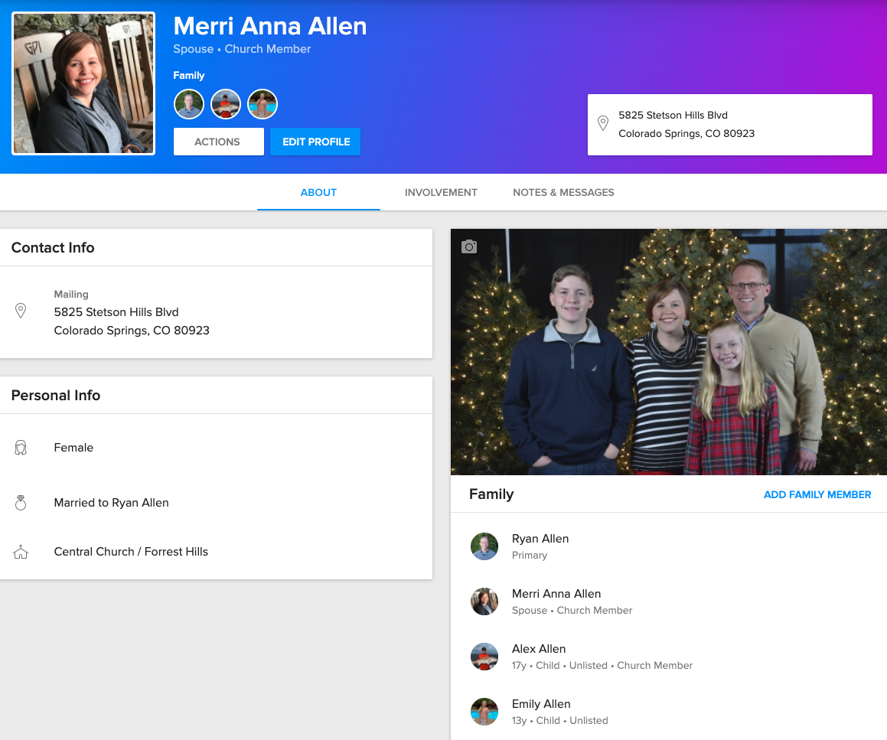Click the church icon beside Central Church
Screen dimensions: 887x740
point(21,552)
